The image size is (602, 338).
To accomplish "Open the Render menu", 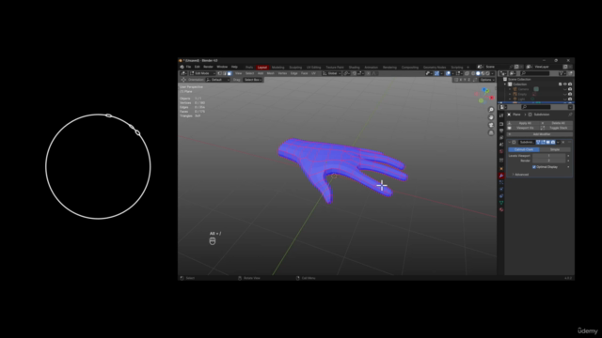I will click(x=208, y=67).
